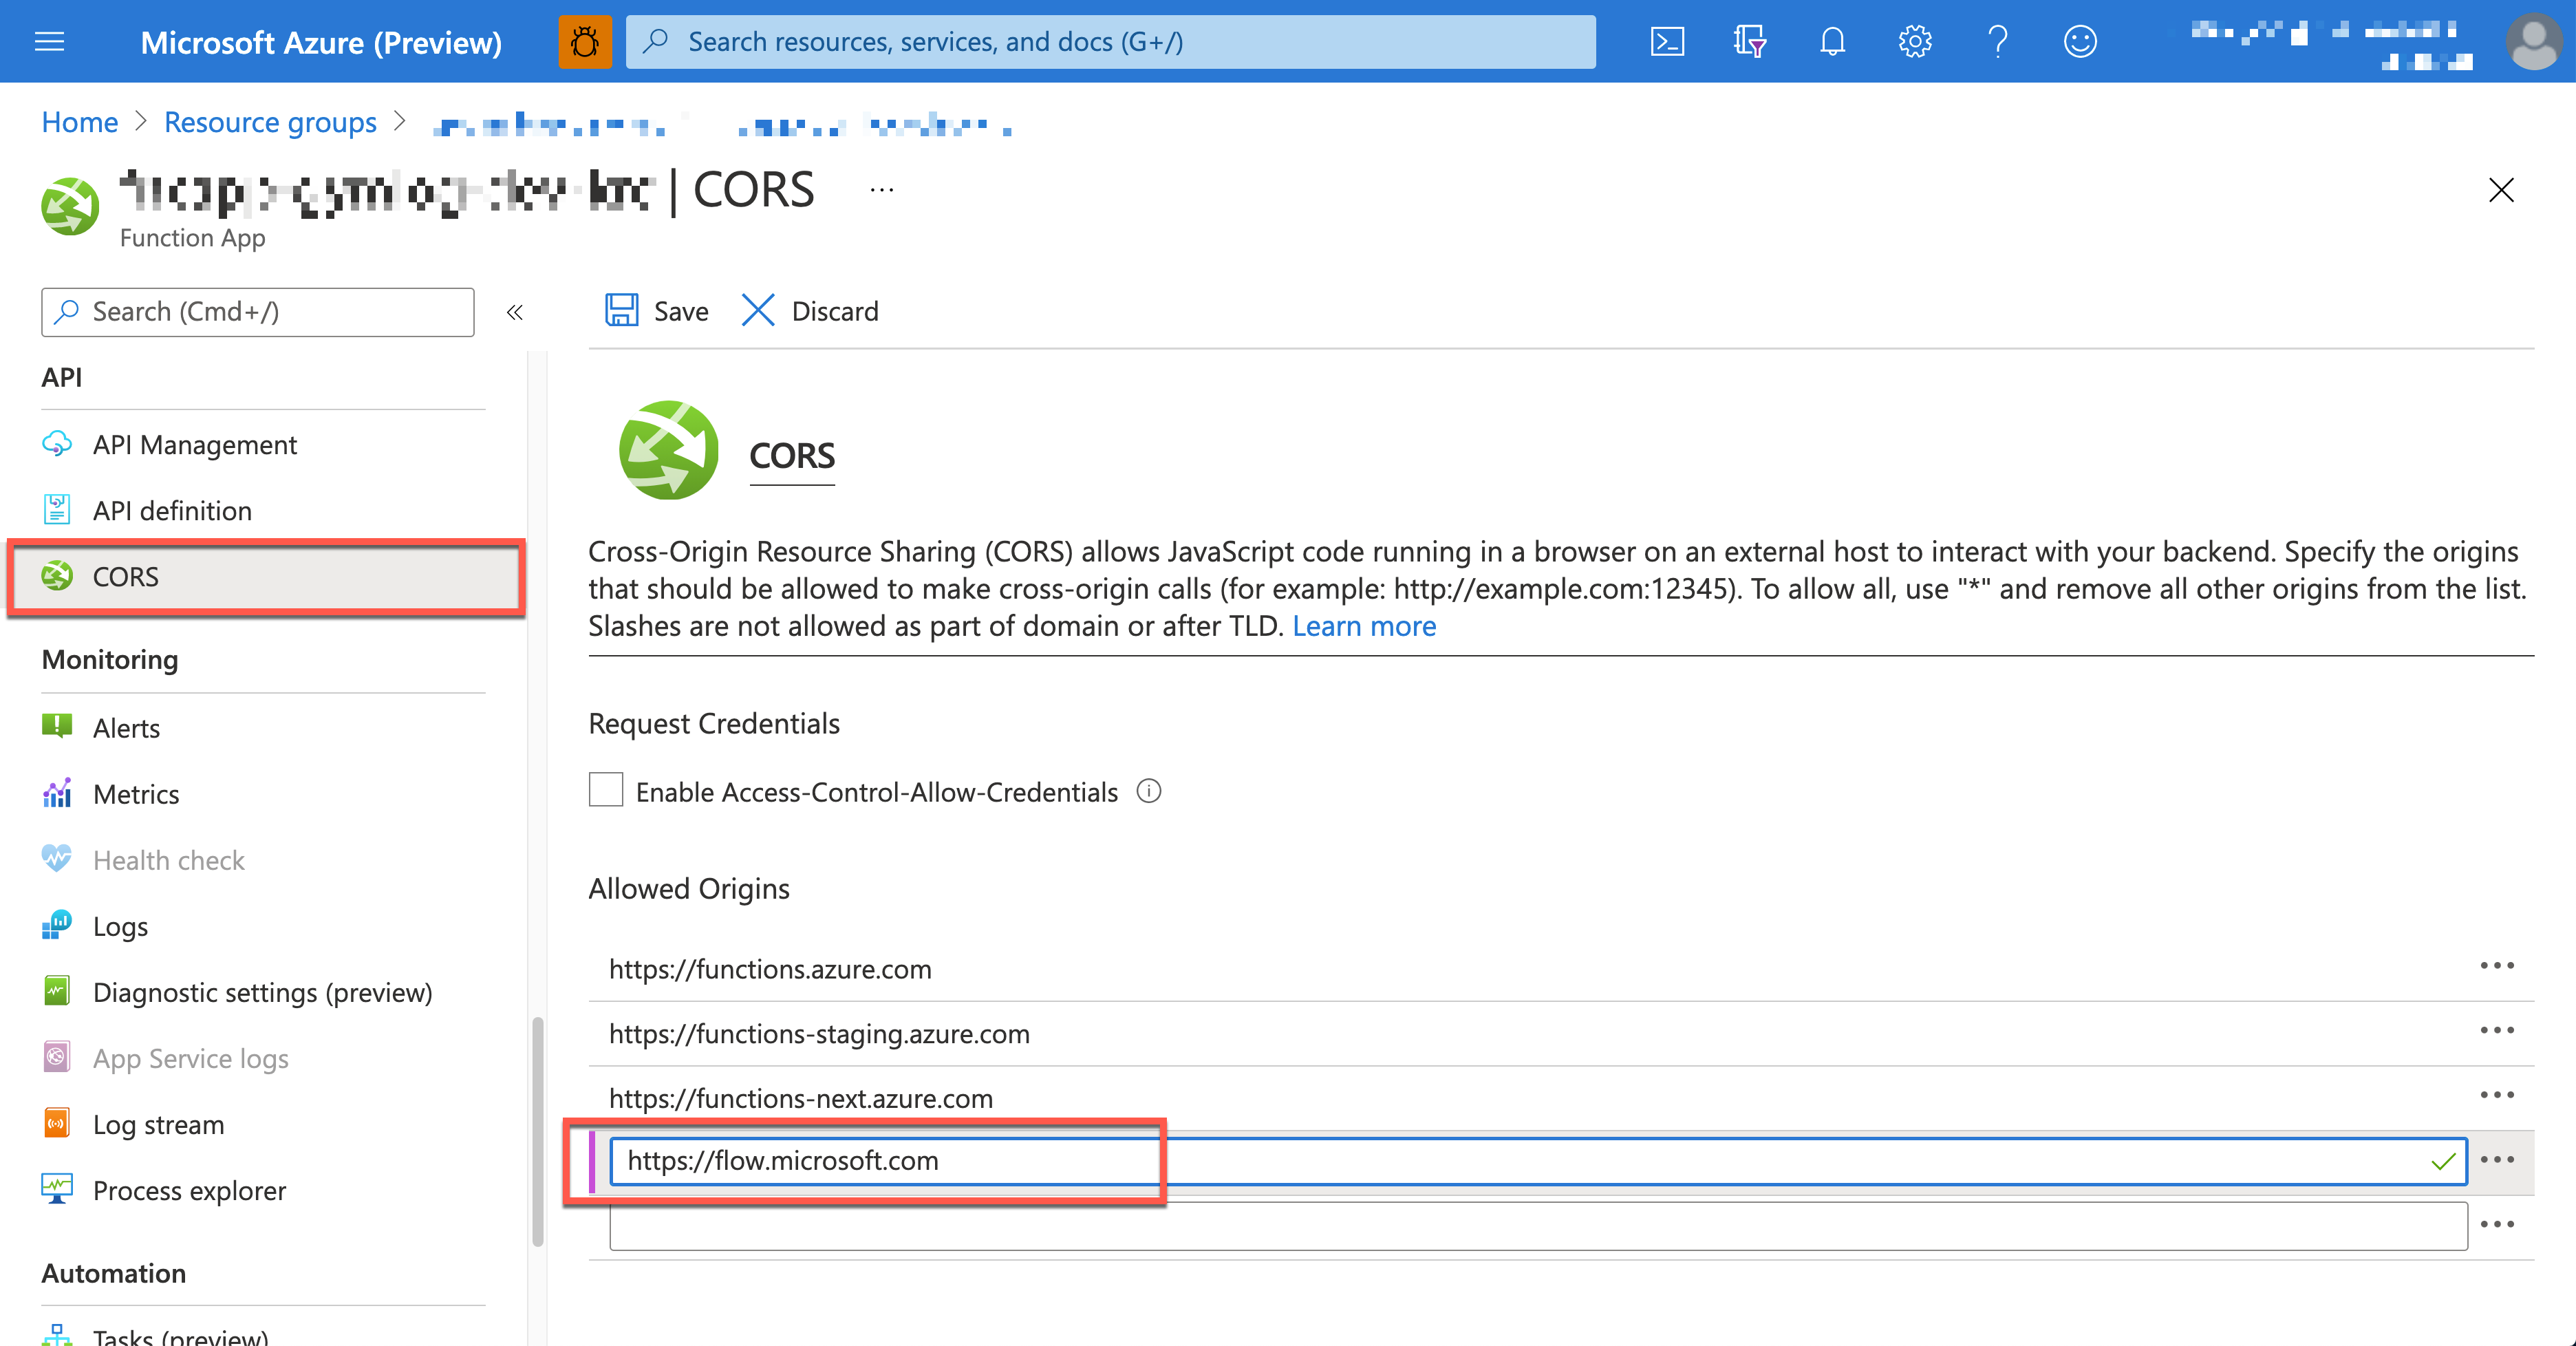Viewport: 2576px width, 1346px height.
Task: Open the portal settings gear
Action: 1914,41
